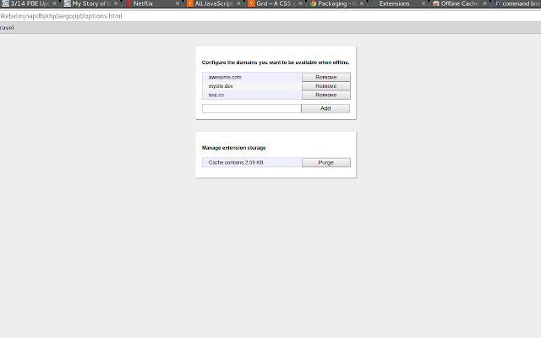Open the Extensions tab
541x338 pixels.
[398, 3]
